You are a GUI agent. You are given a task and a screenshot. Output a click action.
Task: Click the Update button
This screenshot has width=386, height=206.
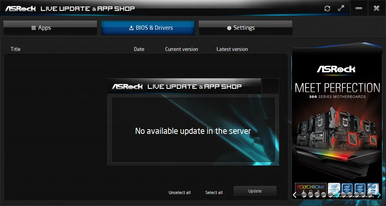click(255, 191)
